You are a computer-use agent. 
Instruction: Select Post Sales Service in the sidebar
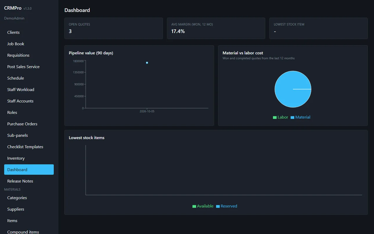[29, 67]
